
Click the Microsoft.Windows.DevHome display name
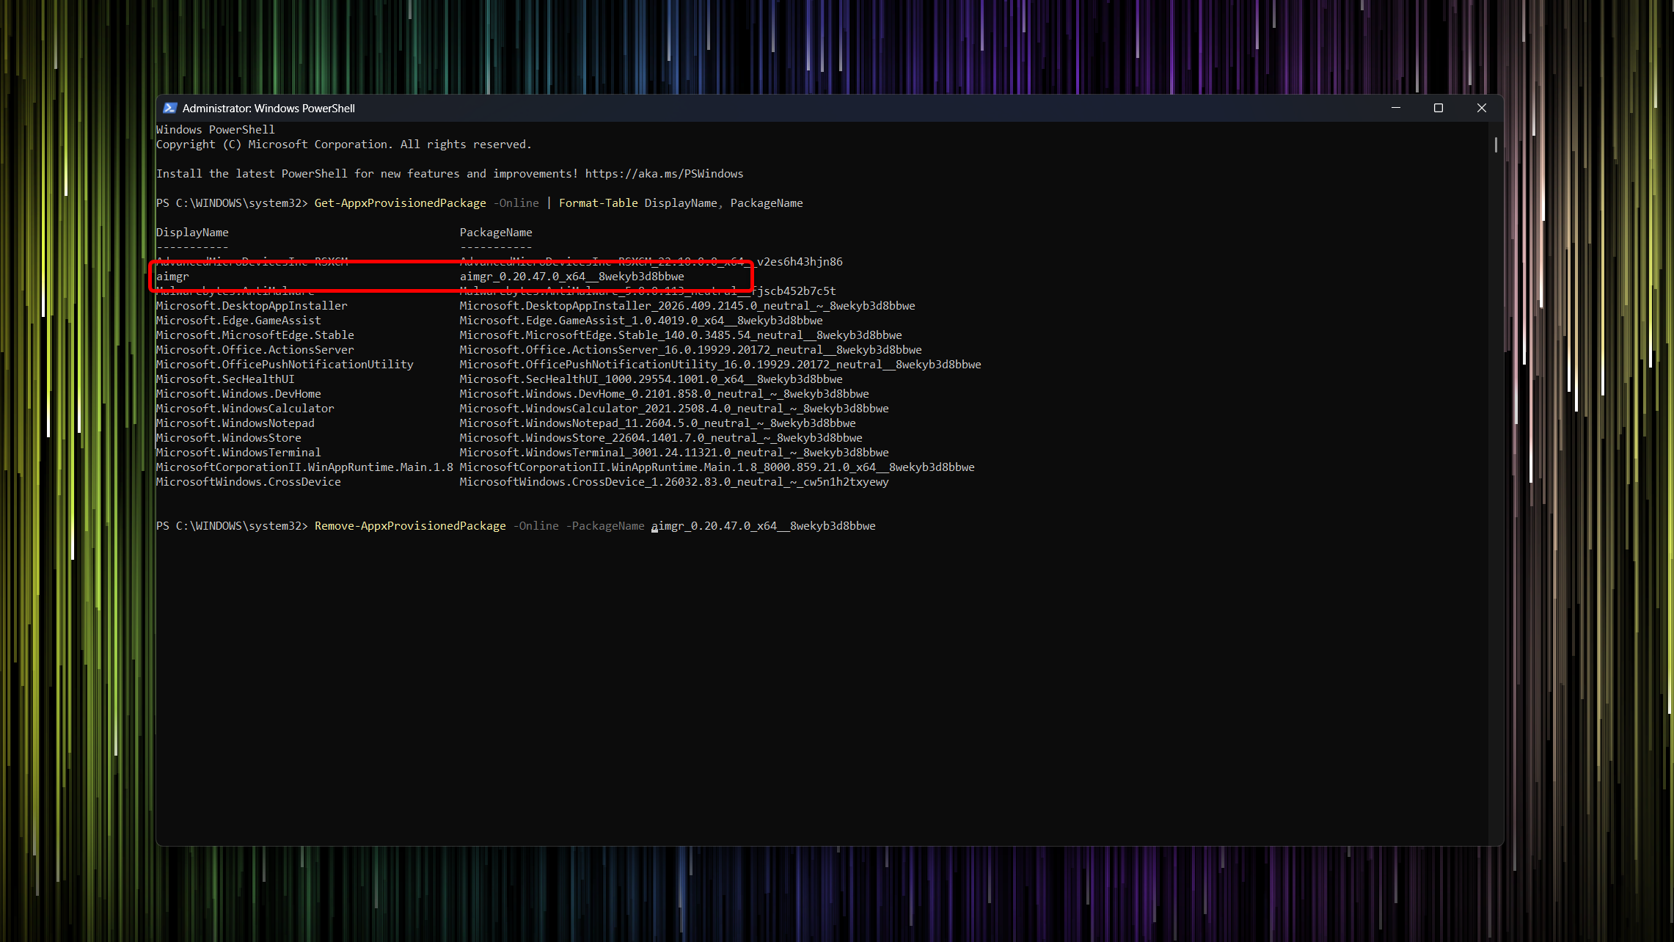click(238, 394)
